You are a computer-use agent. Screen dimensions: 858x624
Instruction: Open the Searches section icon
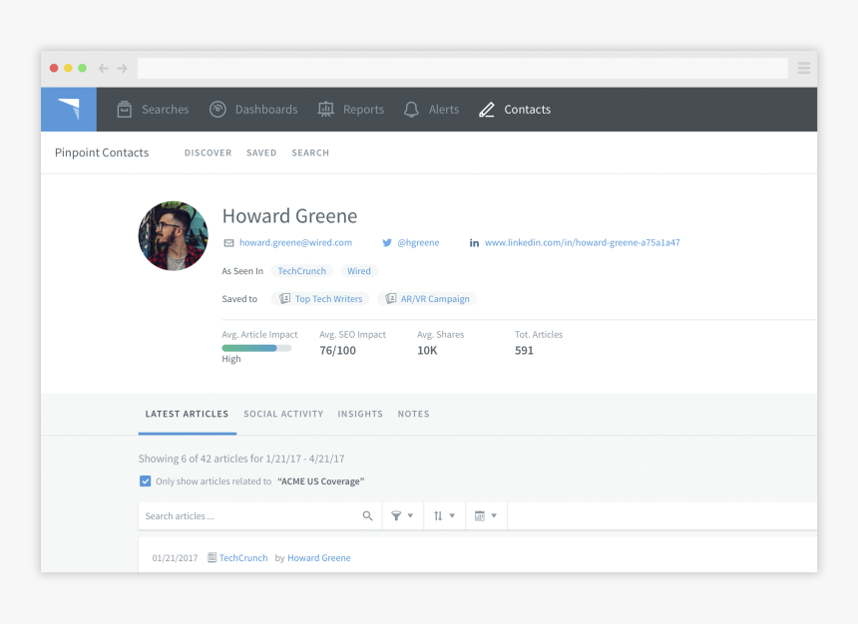click(126, 110)
